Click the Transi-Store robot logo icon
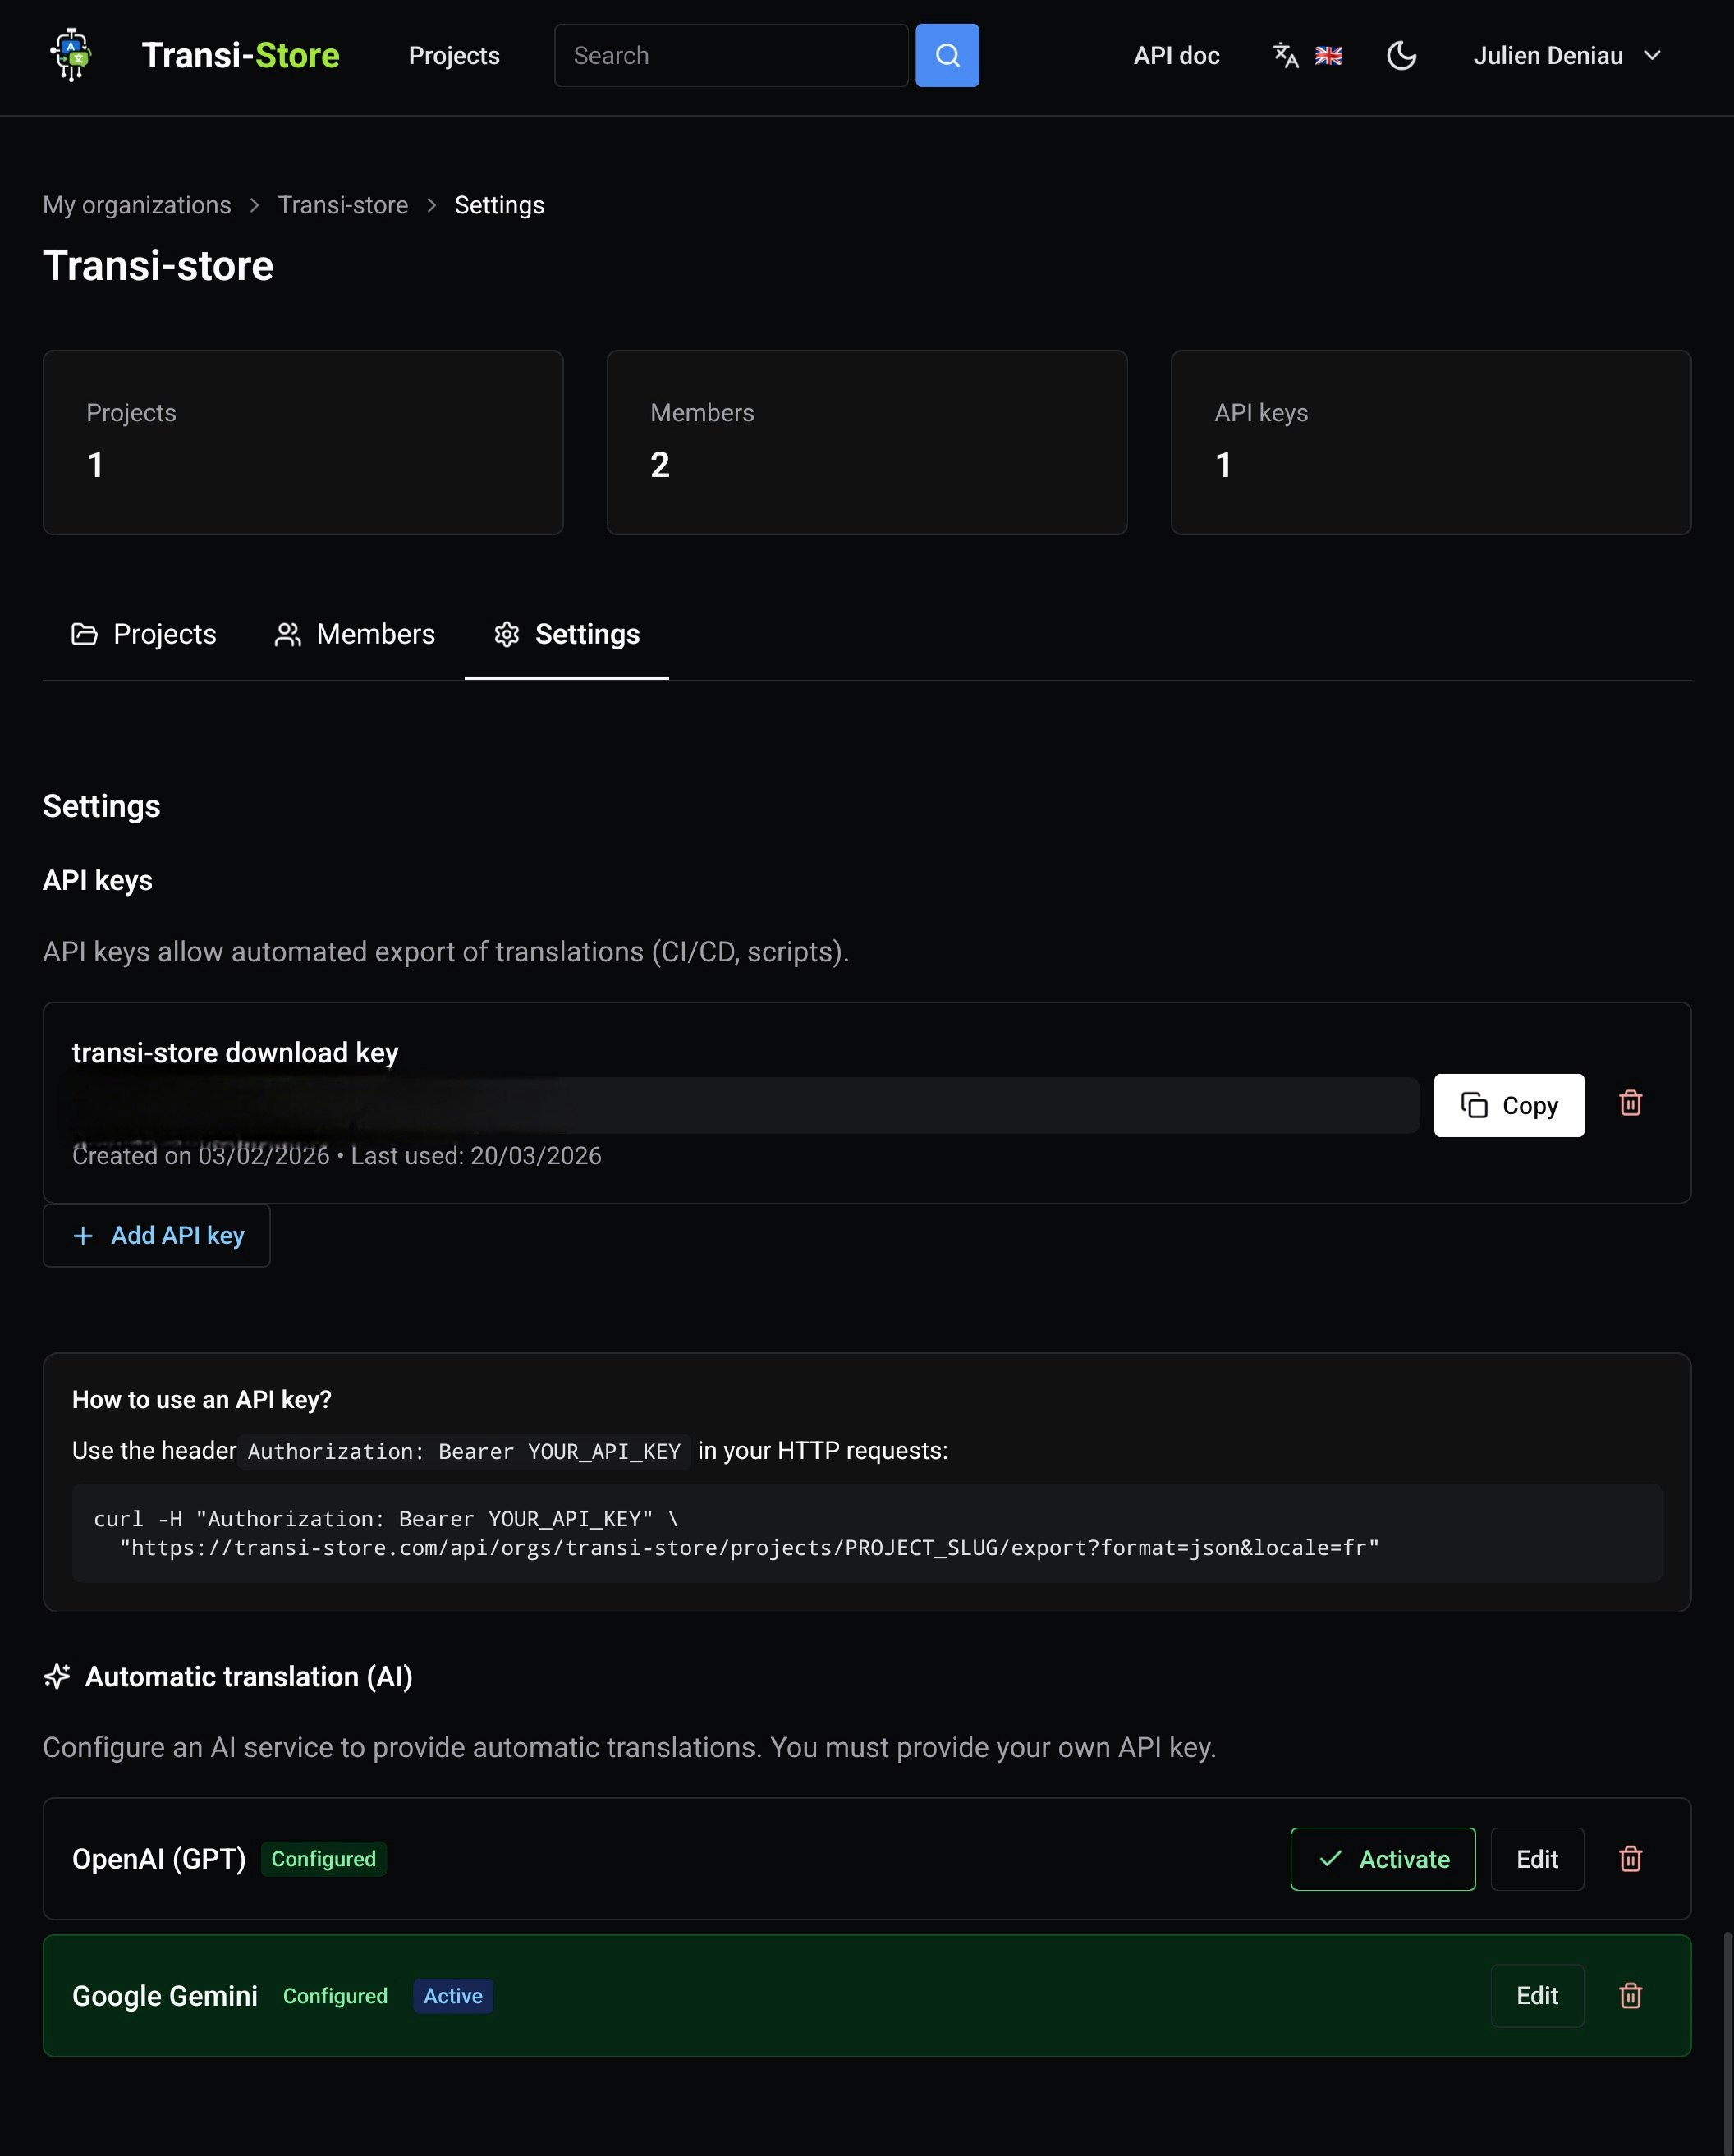1734x2156 pixels. click(71, 55)
